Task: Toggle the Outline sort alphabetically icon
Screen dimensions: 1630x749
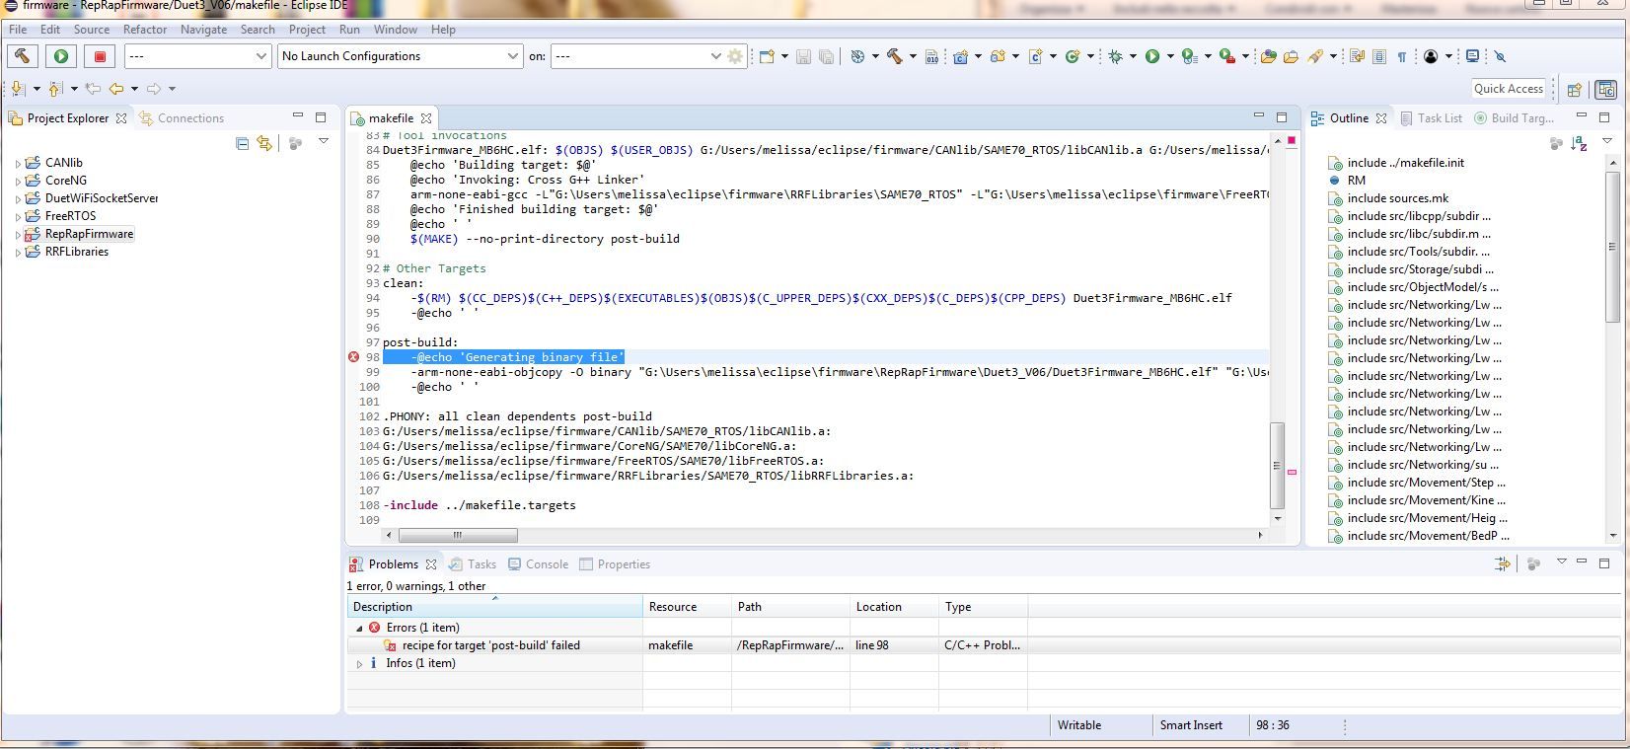Action: (1579, 144)
